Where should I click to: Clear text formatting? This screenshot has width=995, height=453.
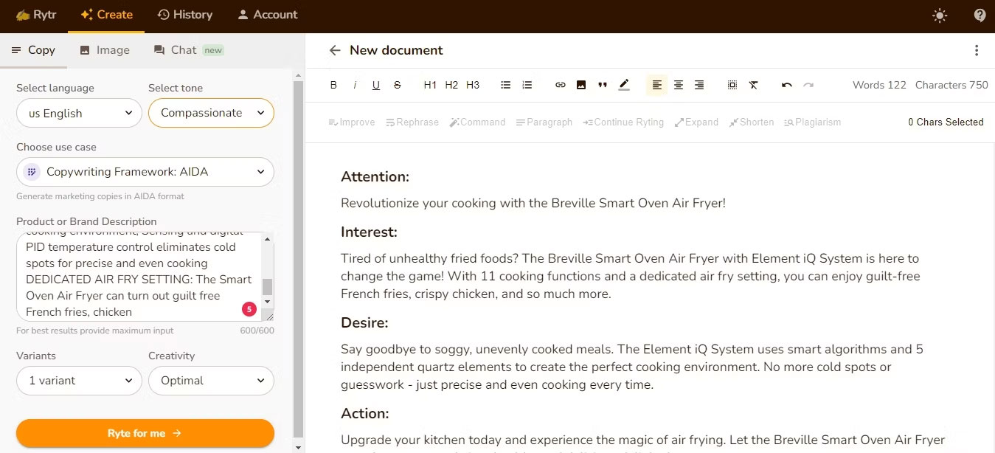click(754, 85)
